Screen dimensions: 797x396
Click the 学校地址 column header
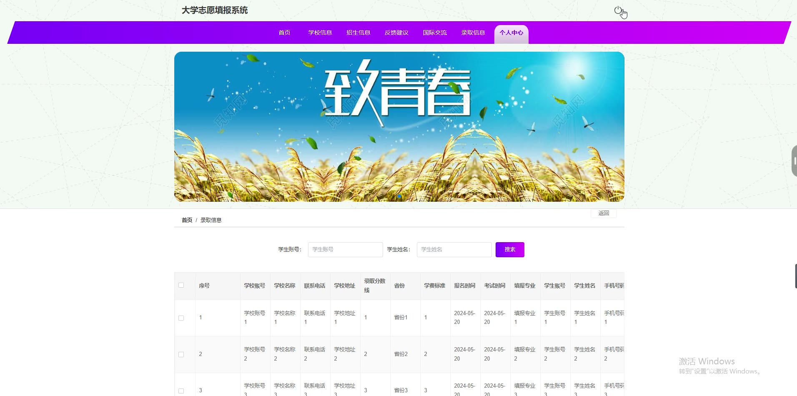pyautogui.click(x=345, y=286)
